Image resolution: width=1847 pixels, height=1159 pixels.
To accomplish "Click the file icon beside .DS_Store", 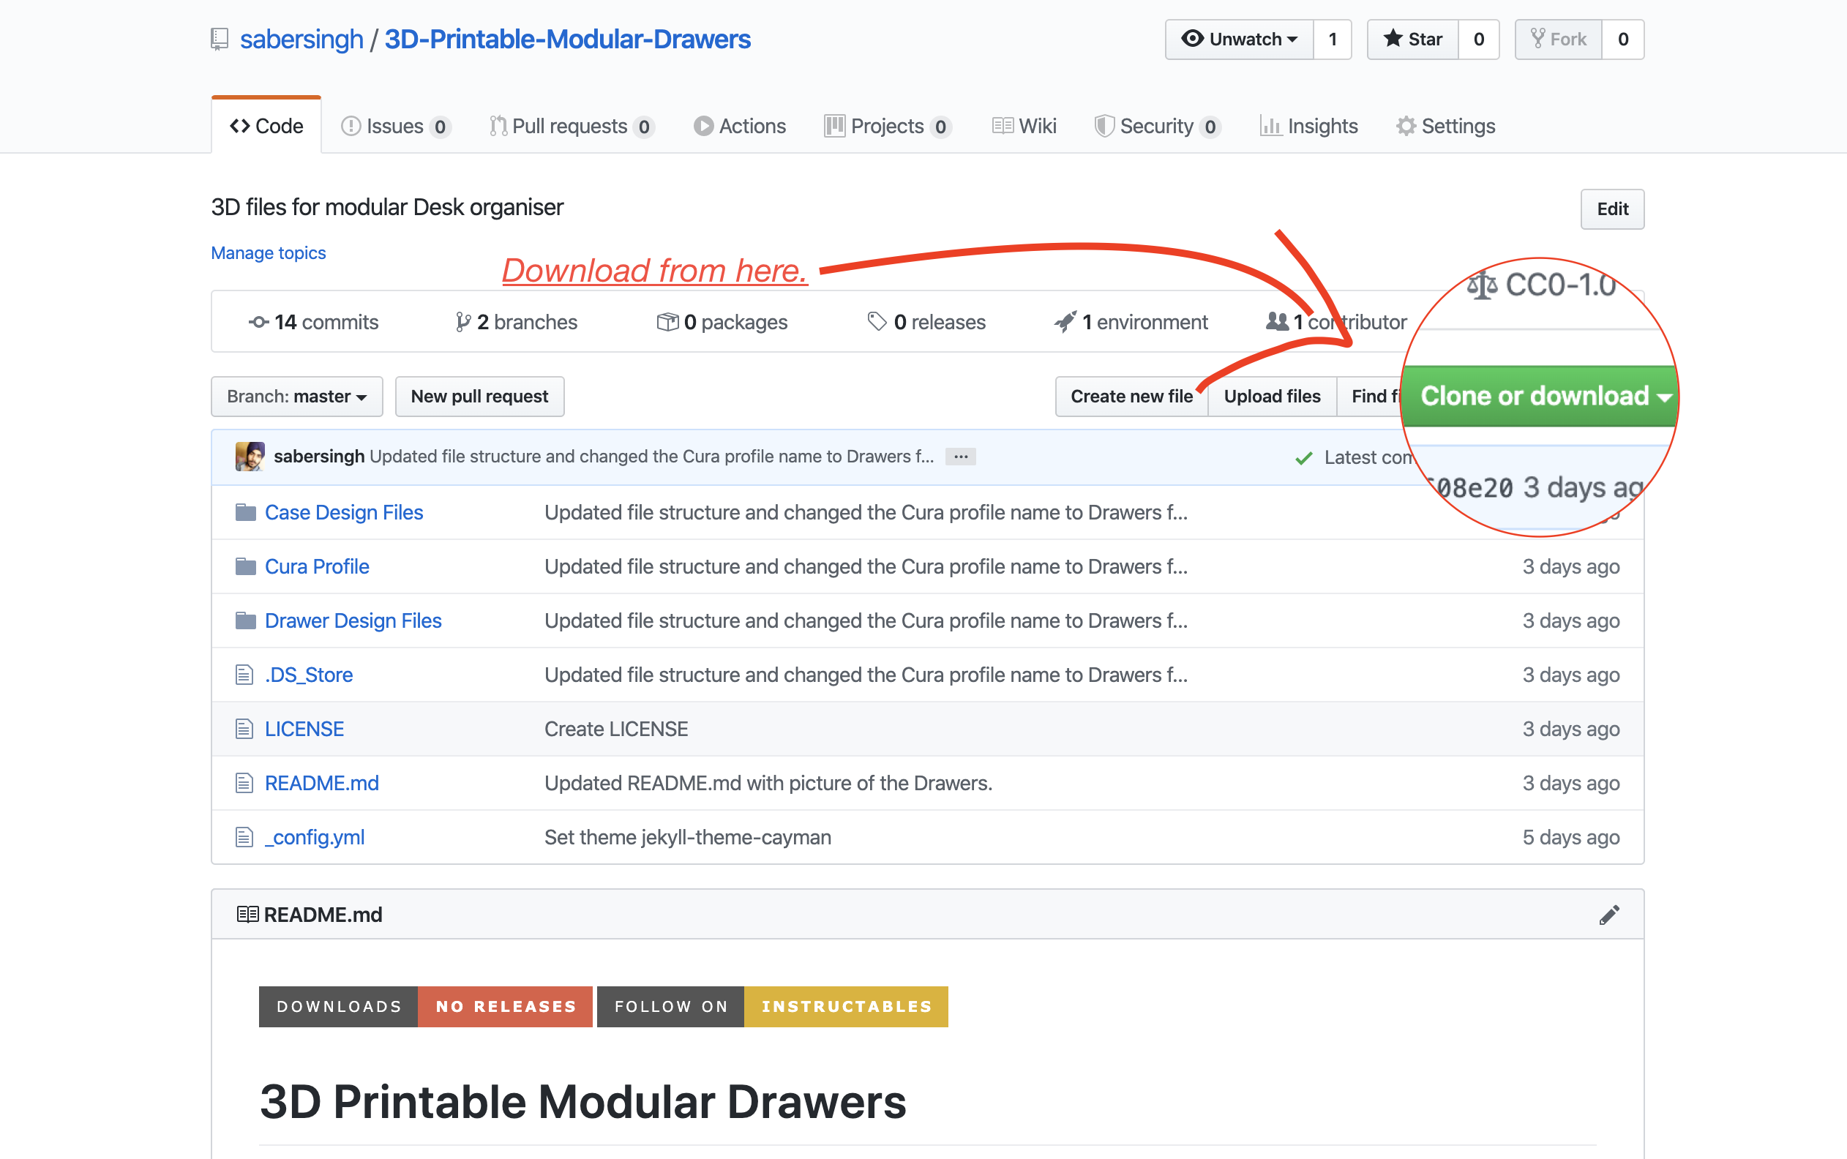I will click(244, 675).
